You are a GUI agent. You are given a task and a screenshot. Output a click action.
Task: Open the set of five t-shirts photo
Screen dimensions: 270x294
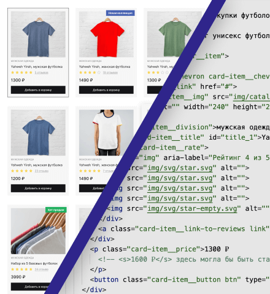(38, 231)
